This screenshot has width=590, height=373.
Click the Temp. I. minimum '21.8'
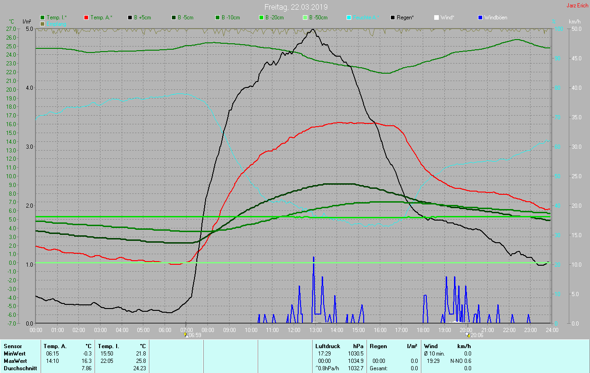click(x=141, y=354)
